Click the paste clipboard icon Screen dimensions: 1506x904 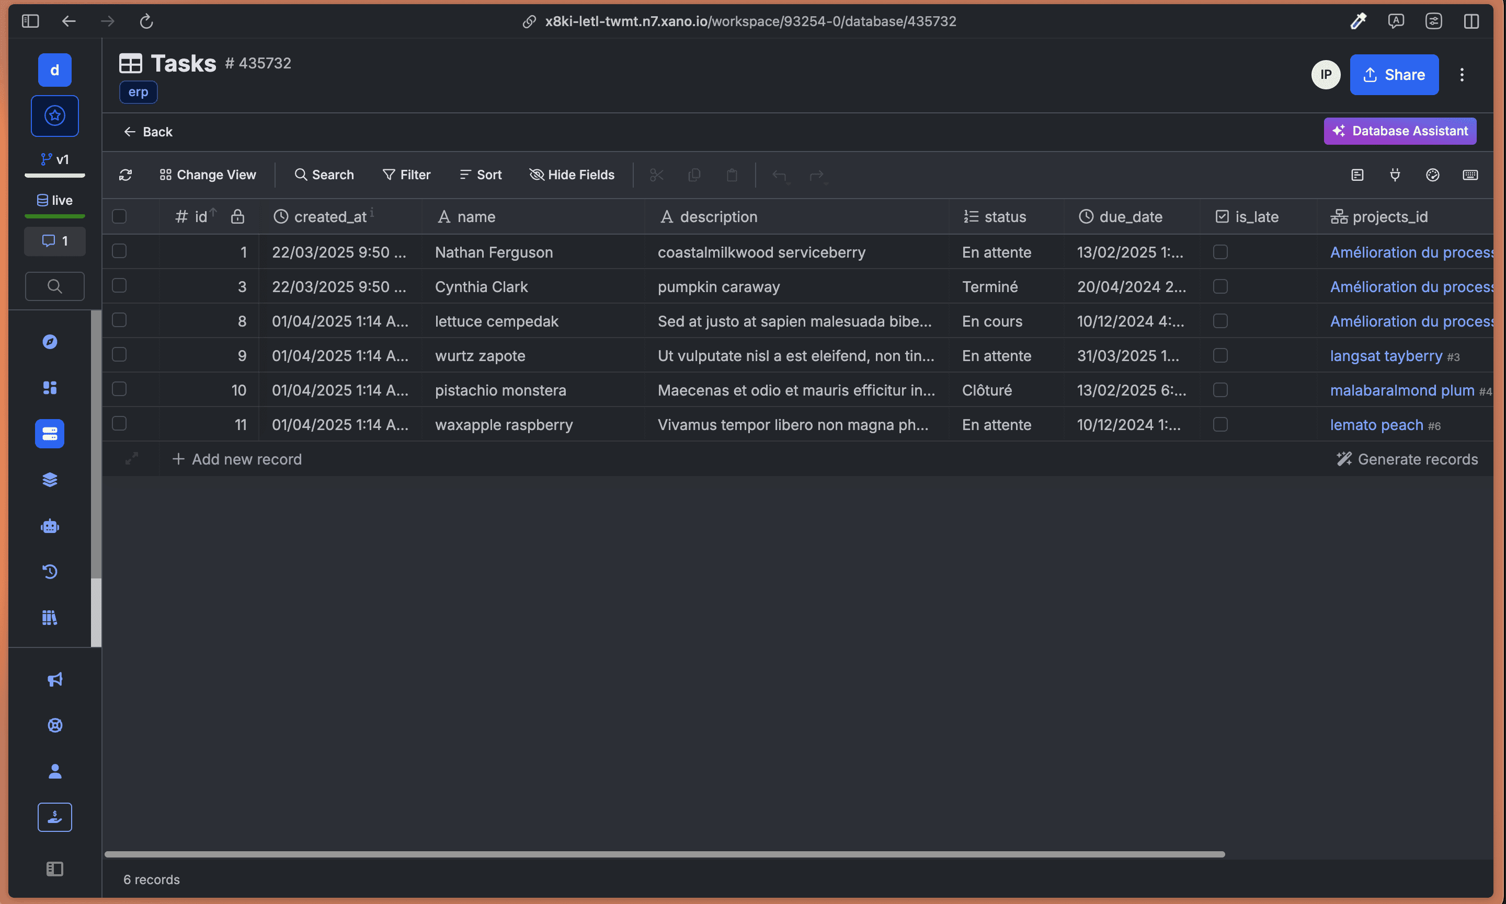point(732,175)
